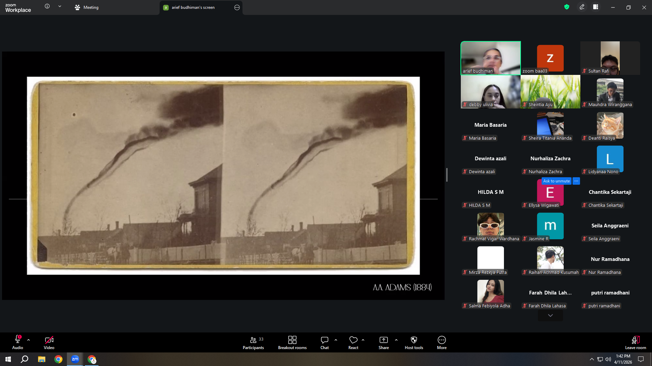The width and height of the screenshot is (652, 366).
Task: Expand chat options caret
Action: tap(336, 340)
